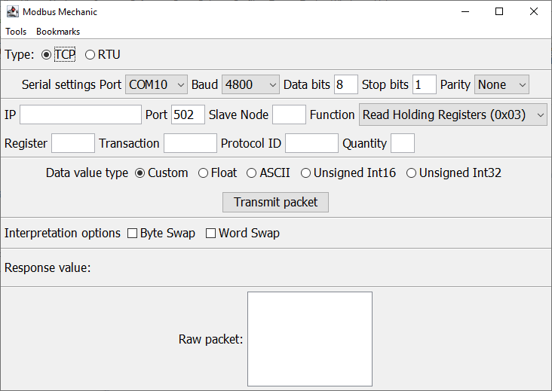Click the Protocol ID input field

(311, 143)
